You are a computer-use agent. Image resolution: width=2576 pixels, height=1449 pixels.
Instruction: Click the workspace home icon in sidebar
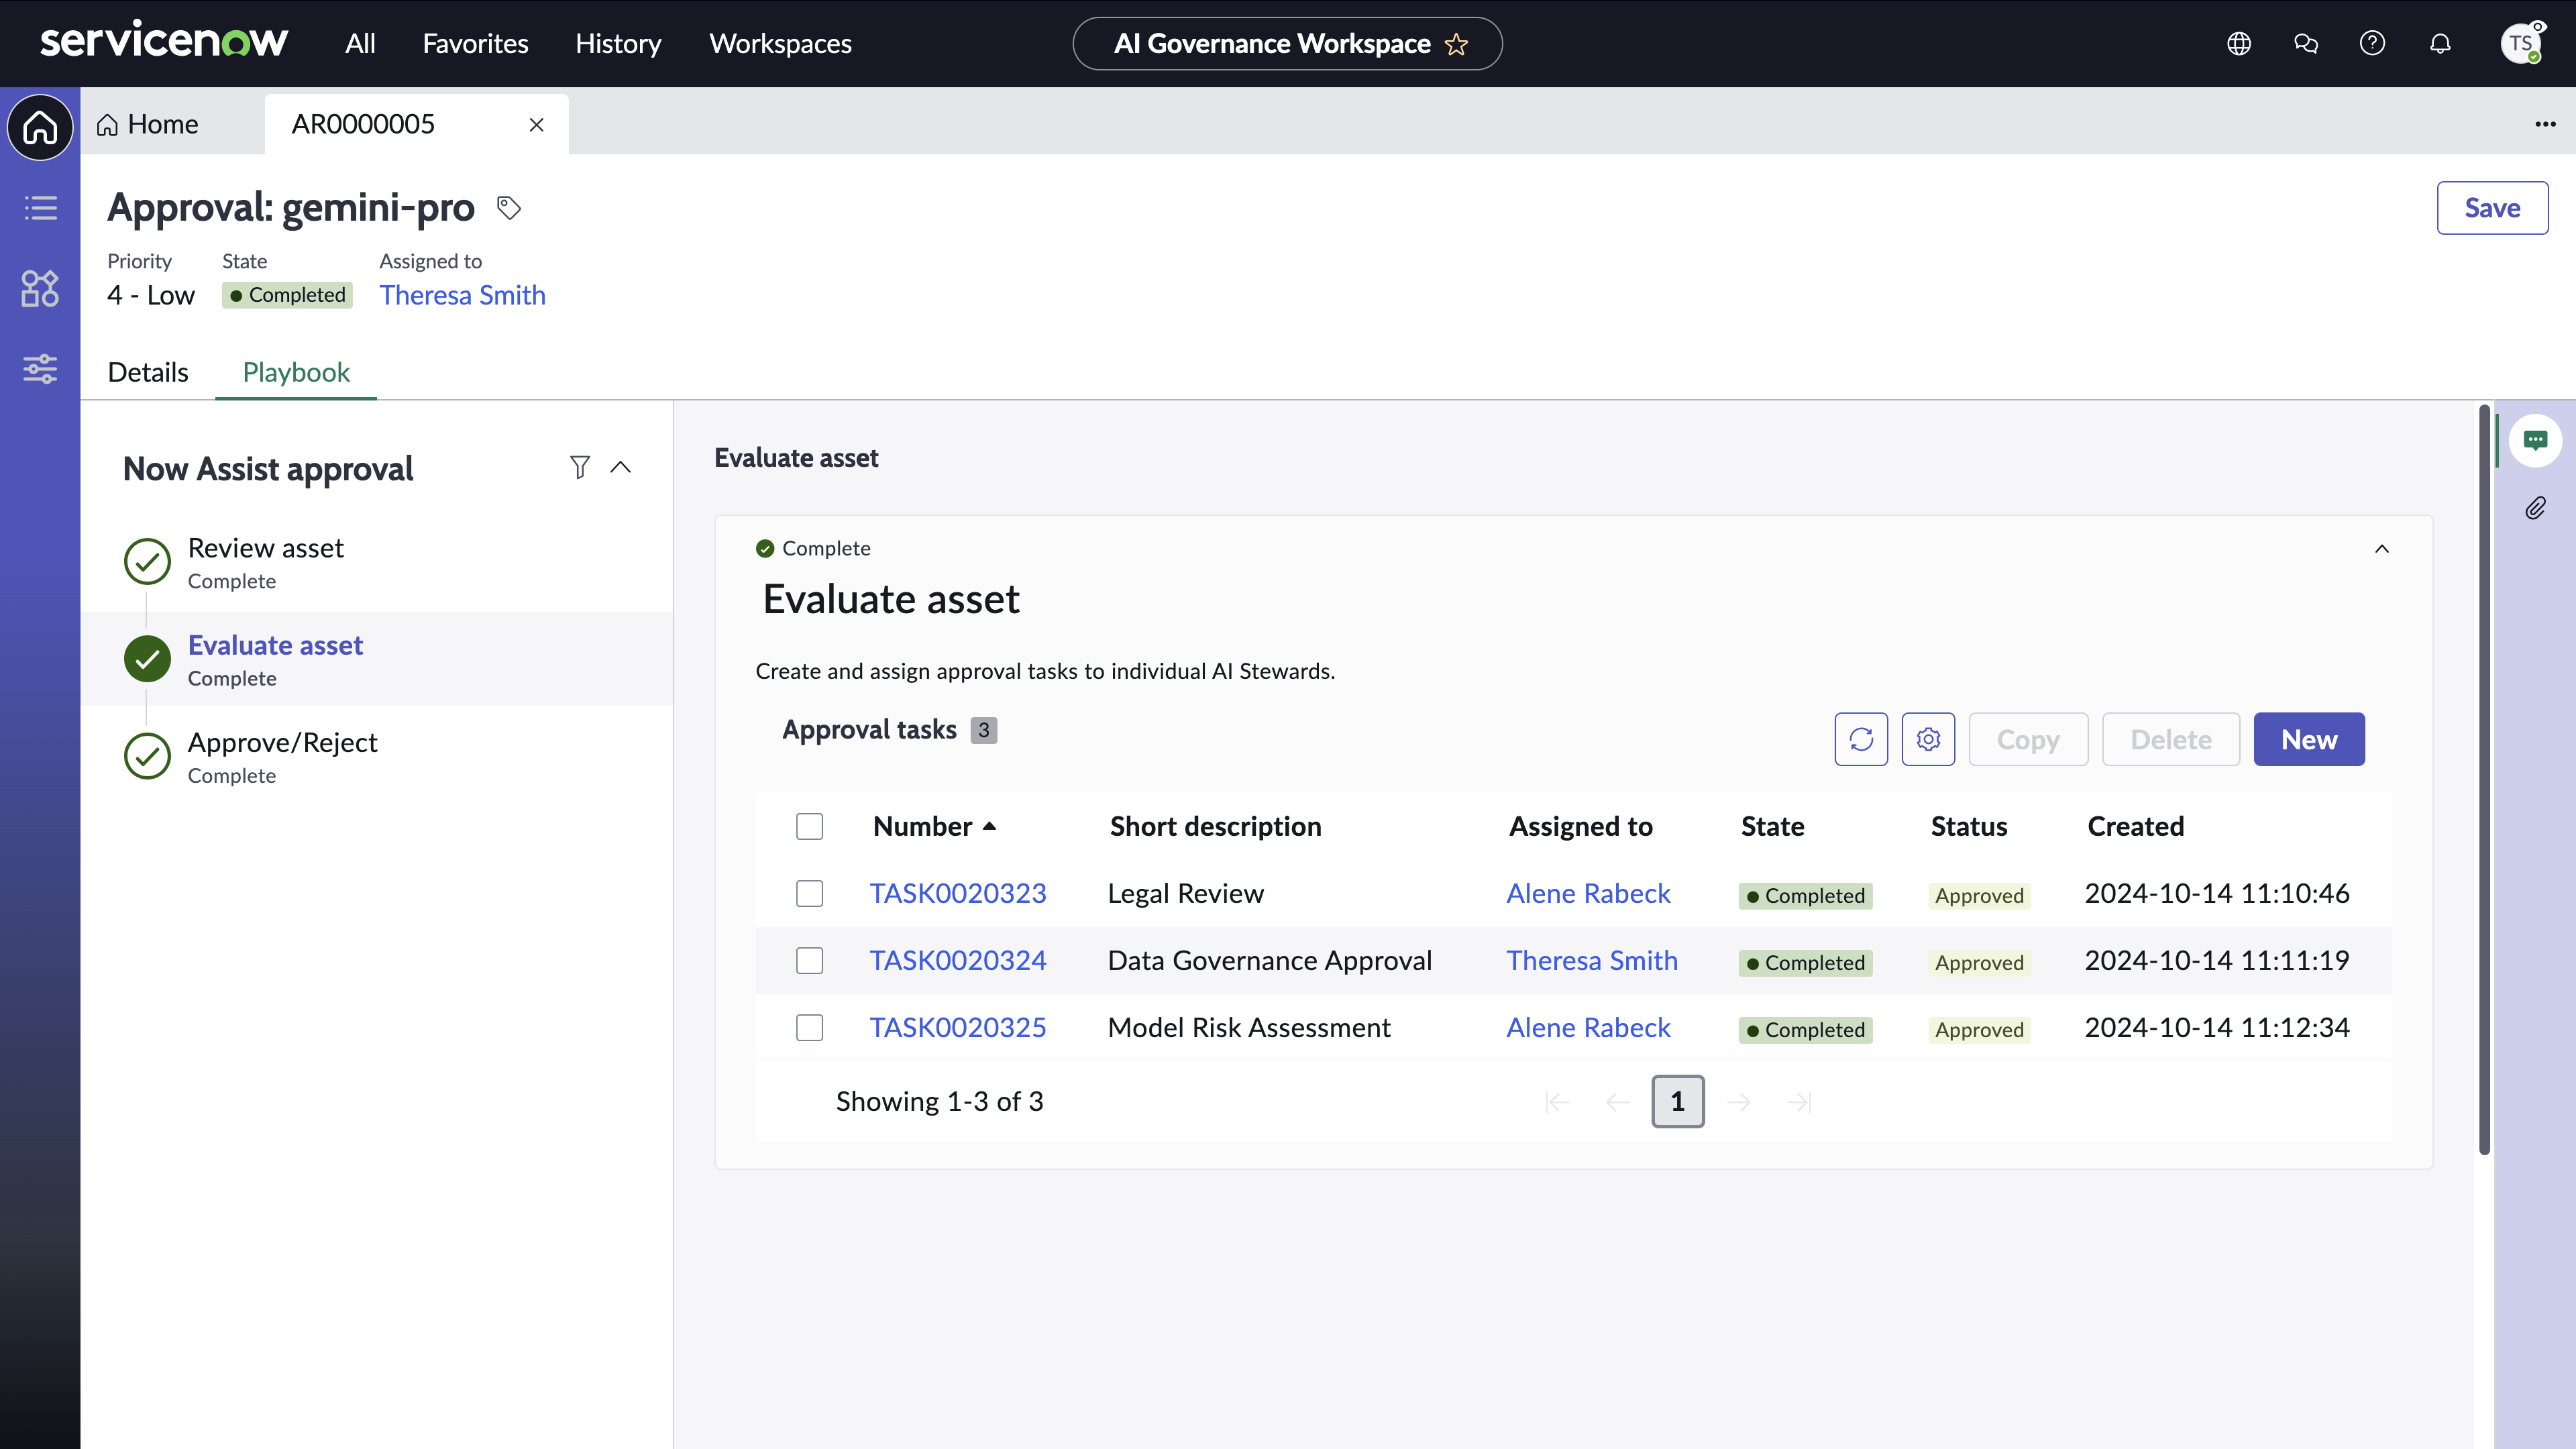coord(40,127)
